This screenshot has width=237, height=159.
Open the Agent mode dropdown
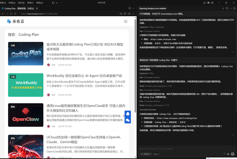[146, 154]
